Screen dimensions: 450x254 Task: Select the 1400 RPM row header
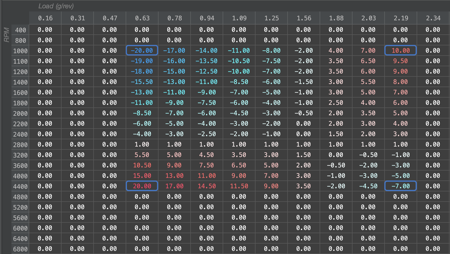[20, 82]
